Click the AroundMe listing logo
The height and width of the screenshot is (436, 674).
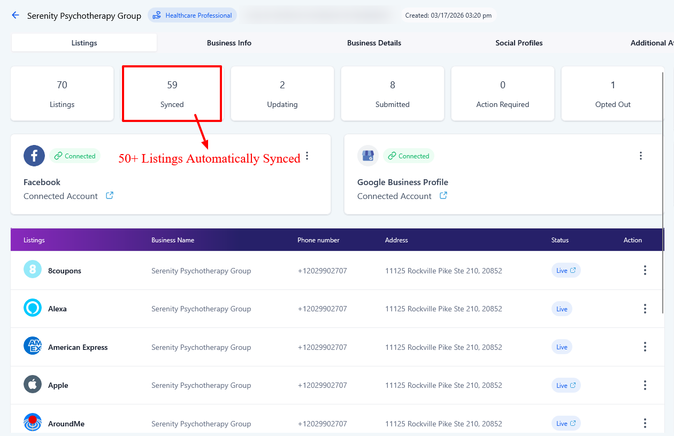click(x=33, y=423)
